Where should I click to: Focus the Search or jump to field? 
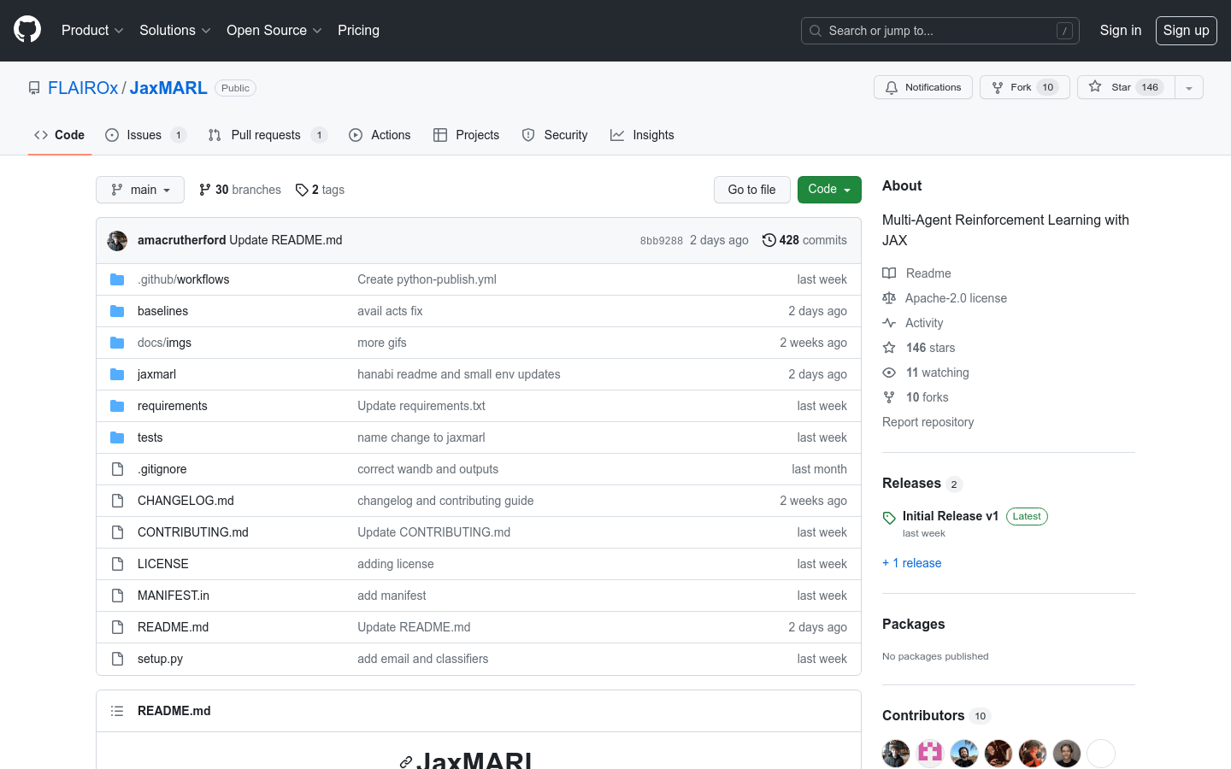(x=939, y=31)
